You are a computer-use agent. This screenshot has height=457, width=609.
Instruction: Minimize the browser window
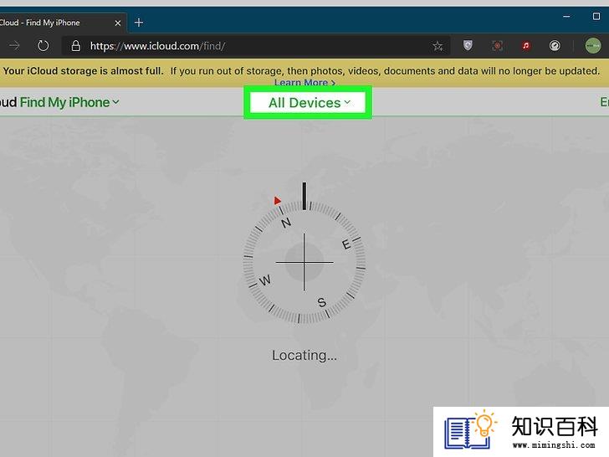coord(566,17)
